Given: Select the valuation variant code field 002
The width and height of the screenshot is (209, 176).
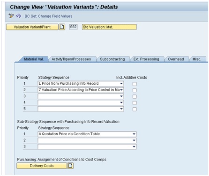Looking at the screenshot, I should point(73,27).
